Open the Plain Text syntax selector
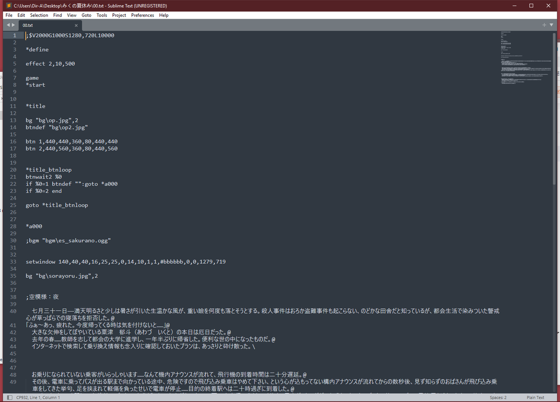This screenshot has height=402, width=560. click(x=535, y=397)
